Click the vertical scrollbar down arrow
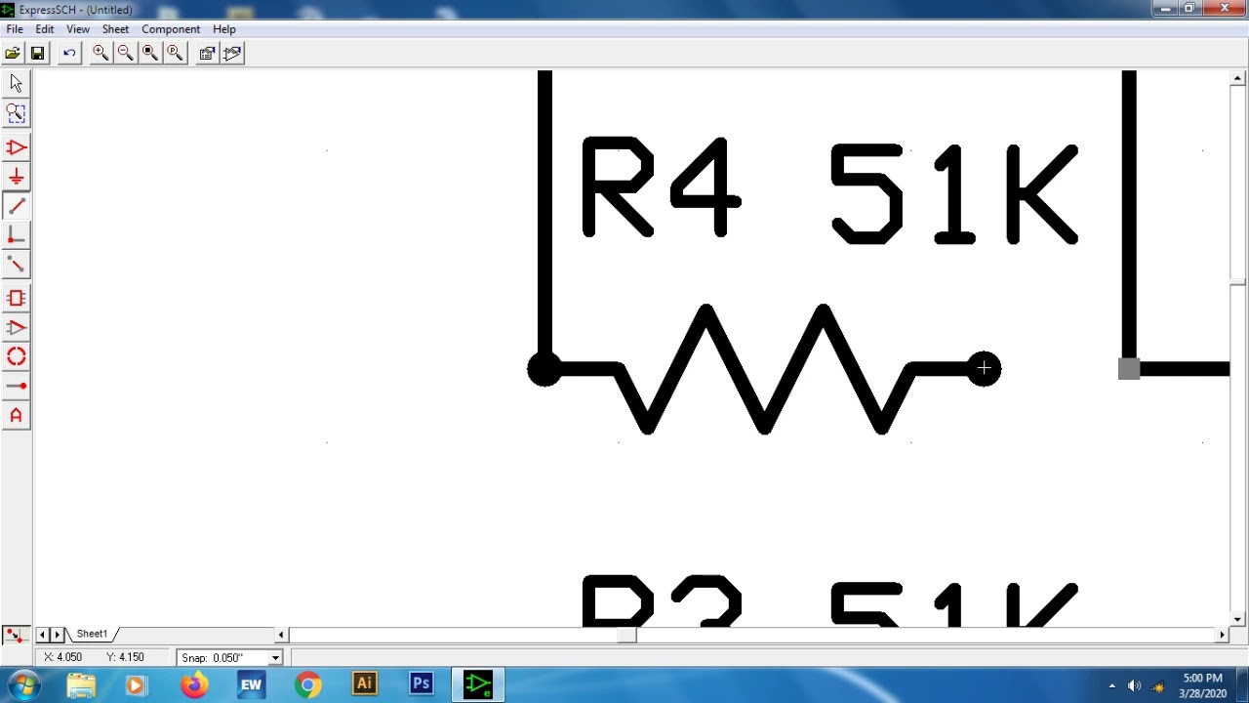Viewport: 1249px width, 703px height. click(1237, 619)
